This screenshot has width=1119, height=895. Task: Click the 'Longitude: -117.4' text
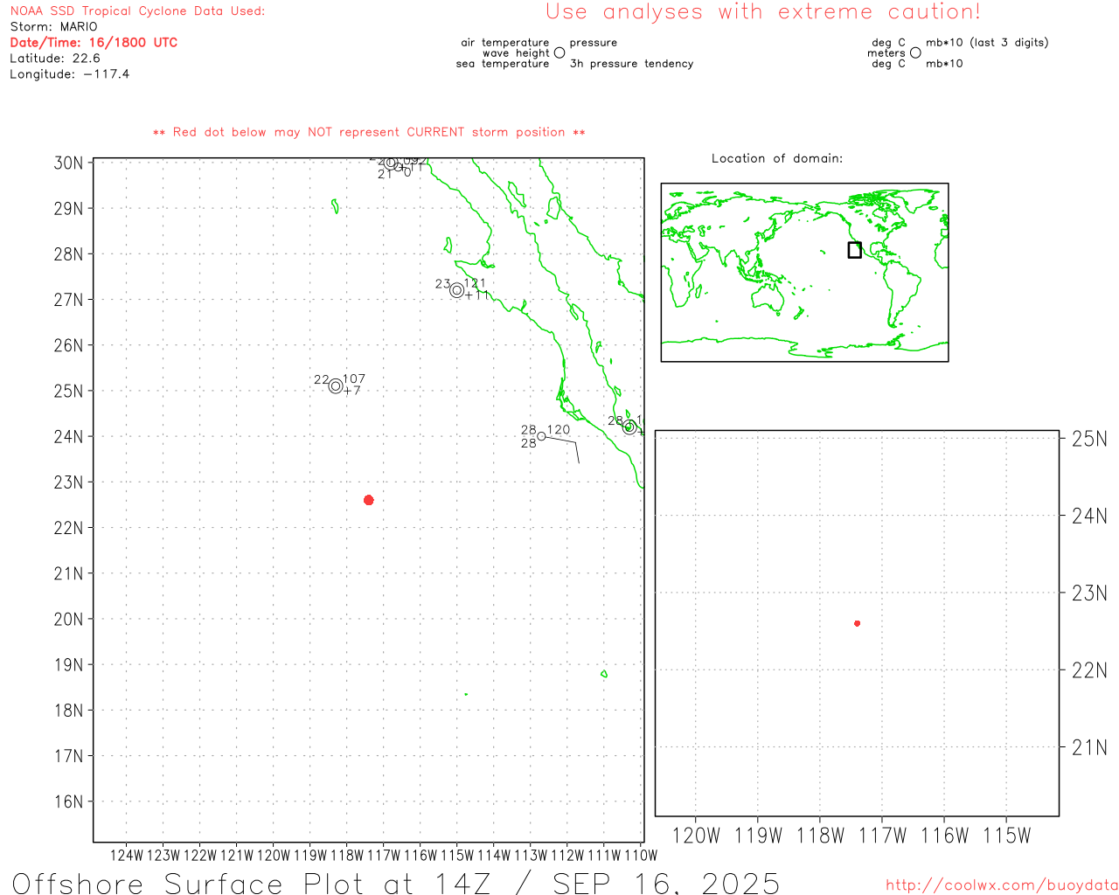point(70,73)
